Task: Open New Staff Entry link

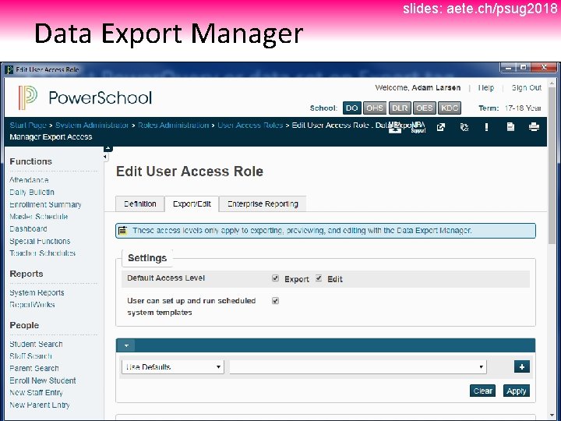Action: [36, 392]
